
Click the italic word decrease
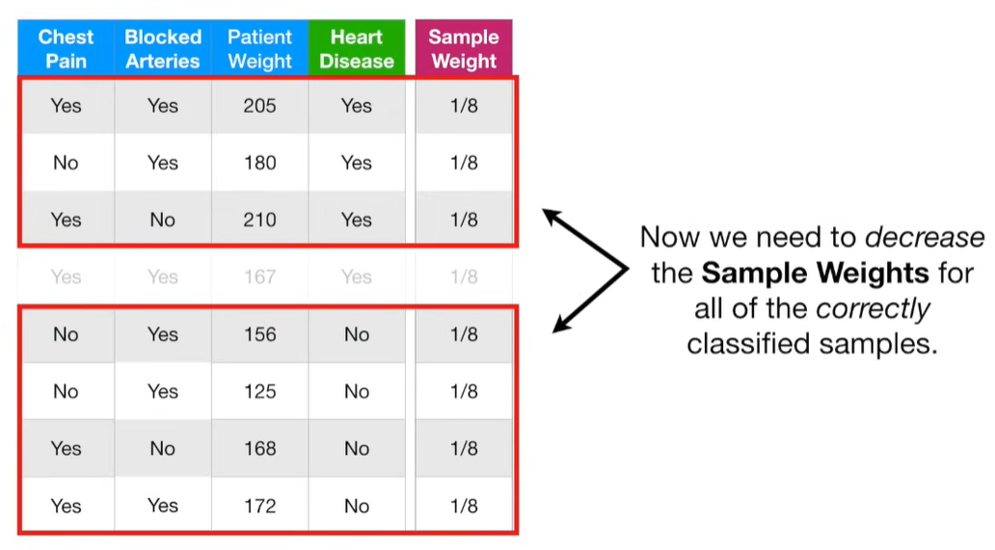pos(925,238)
